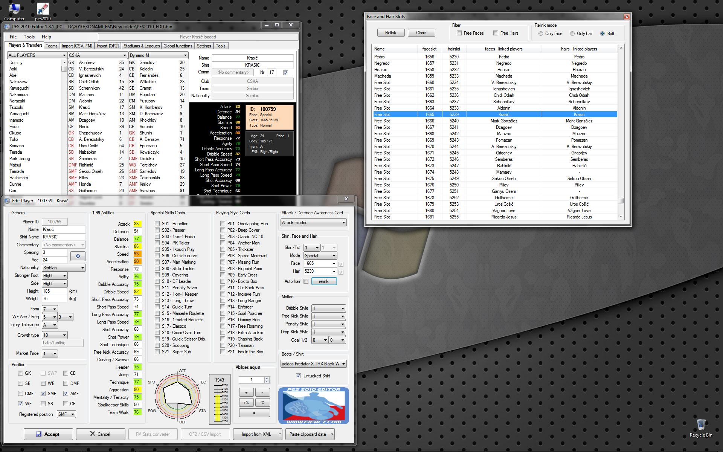Viewport: 723px width, 452px height.
Task: Click the PES 2010 Editor FIFACZ logo
Action: point(313,406)
